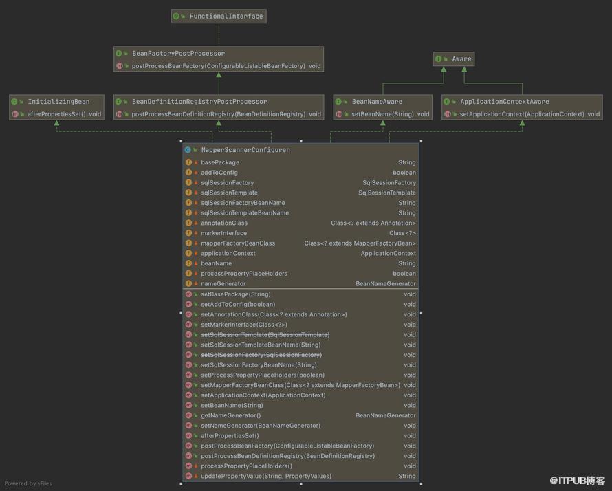Click the interface icon next to BeanFactoryPostProcessor
The height and width of the screenshot is (491, 612).
(119, 53)
